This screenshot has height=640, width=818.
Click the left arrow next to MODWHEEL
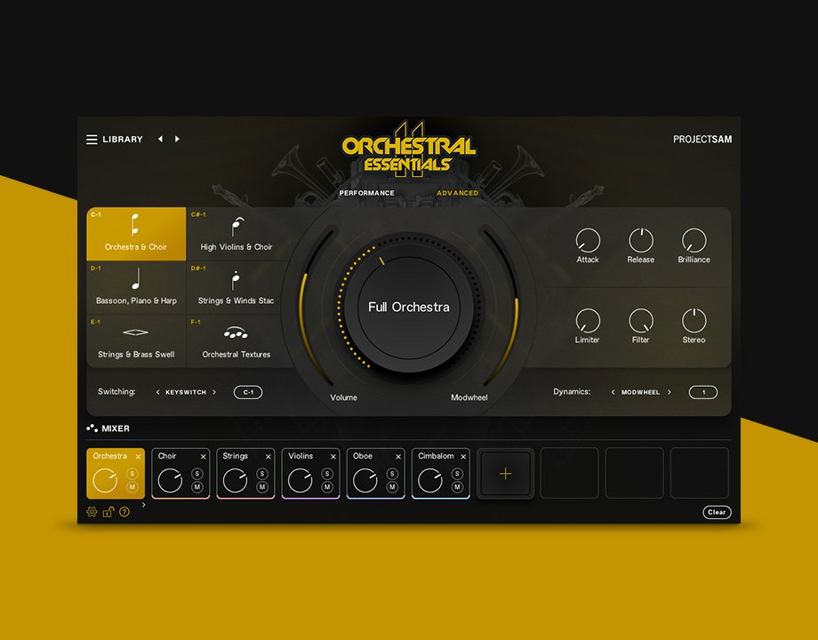point(612,392)
